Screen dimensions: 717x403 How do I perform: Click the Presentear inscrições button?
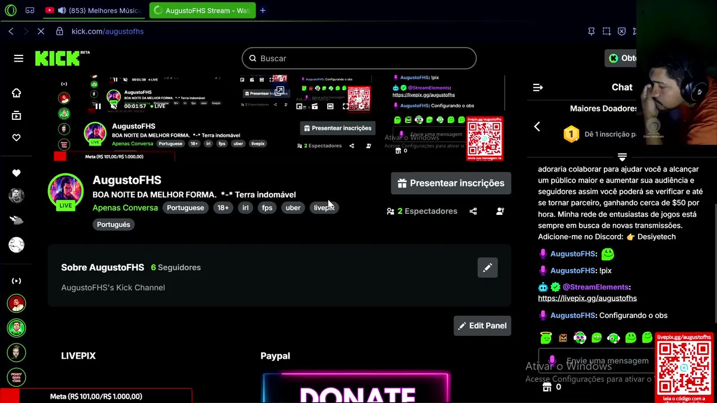451,183
